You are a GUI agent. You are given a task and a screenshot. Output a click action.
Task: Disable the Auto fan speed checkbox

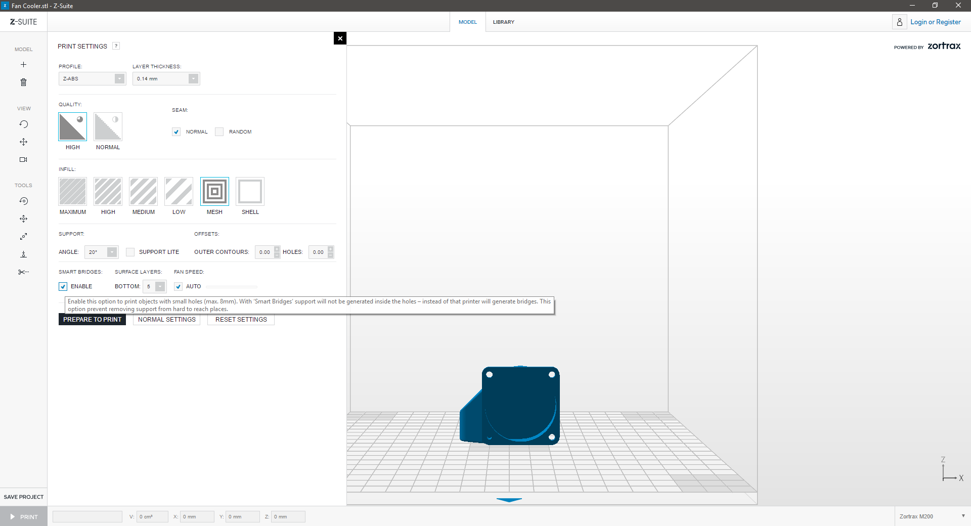[x=179, y=287]
